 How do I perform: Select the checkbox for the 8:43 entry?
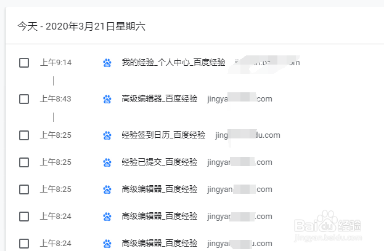click(24, 99)
